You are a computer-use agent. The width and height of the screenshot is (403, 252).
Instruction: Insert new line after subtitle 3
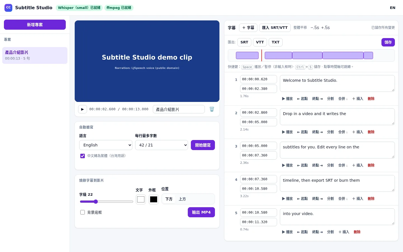(x=358, y=165)
